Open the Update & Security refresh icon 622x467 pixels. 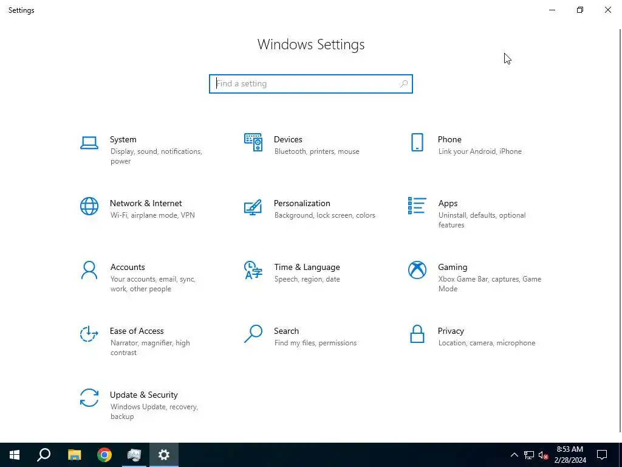click(89, 398)
